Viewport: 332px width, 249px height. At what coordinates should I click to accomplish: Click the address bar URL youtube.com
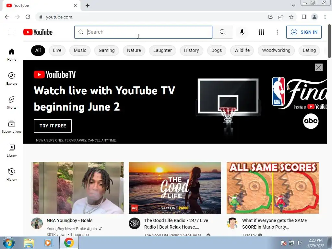(59, 17)
